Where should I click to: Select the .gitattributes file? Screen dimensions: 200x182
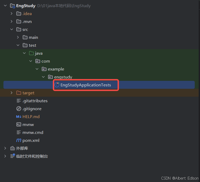[x=35, y=101]
